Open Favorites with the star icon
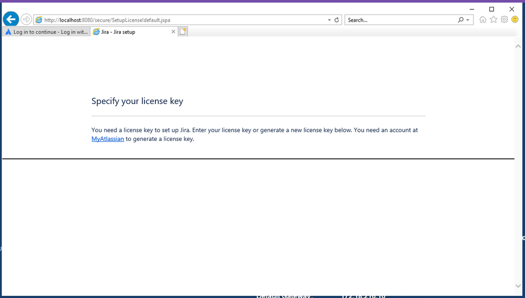525x298 pixels. (493, 19)
